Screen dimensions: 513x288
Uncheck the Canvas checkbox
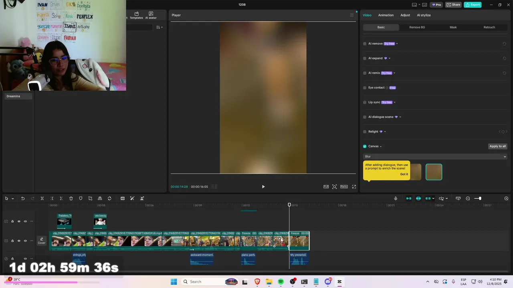click(x=365, y=146)
